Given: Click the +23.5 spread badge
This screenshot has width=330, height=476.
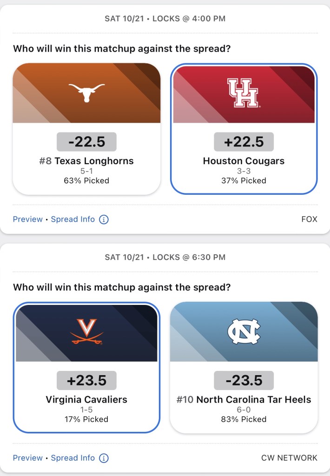Looking at the screenshot, I should [86, 380].
